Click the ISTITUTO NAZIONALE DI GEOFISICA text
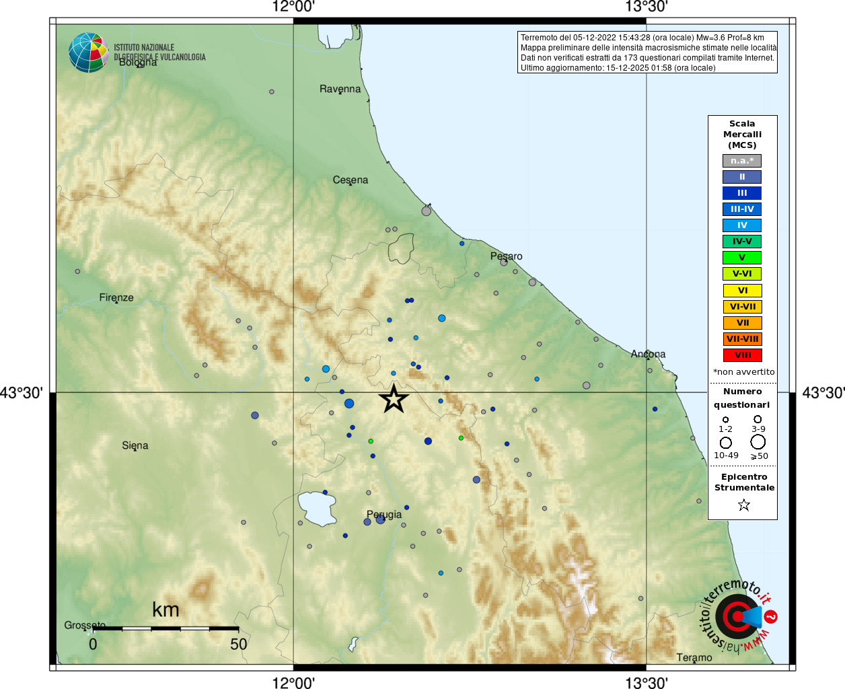 159,52
